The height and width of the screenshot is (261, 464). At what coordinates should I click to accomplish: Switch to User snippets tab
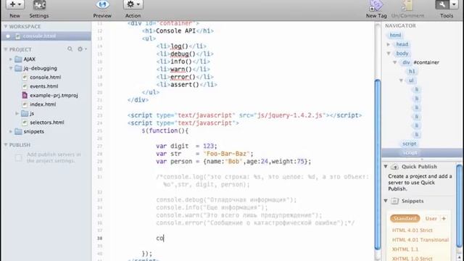coord(431,219)
